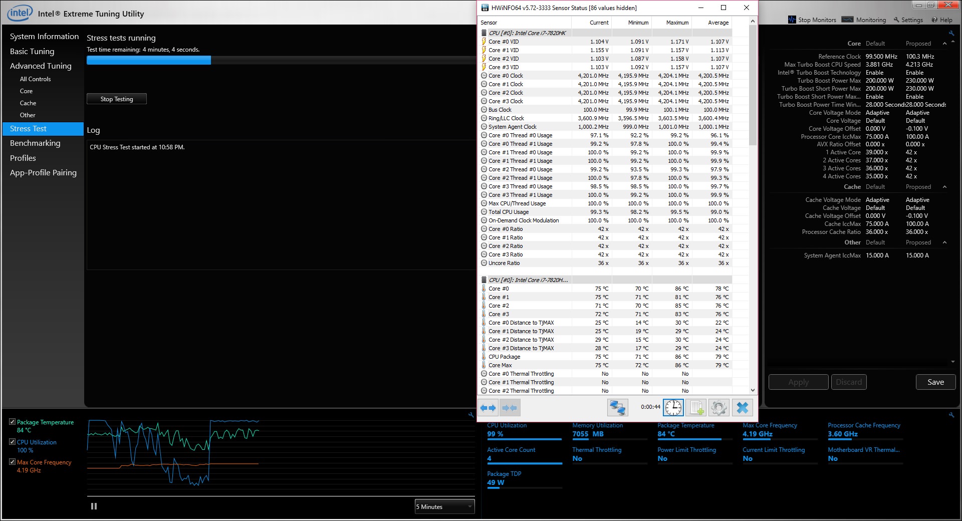
Task: Select the Total CPU Usage row
Action: click(x=605, y=212)
